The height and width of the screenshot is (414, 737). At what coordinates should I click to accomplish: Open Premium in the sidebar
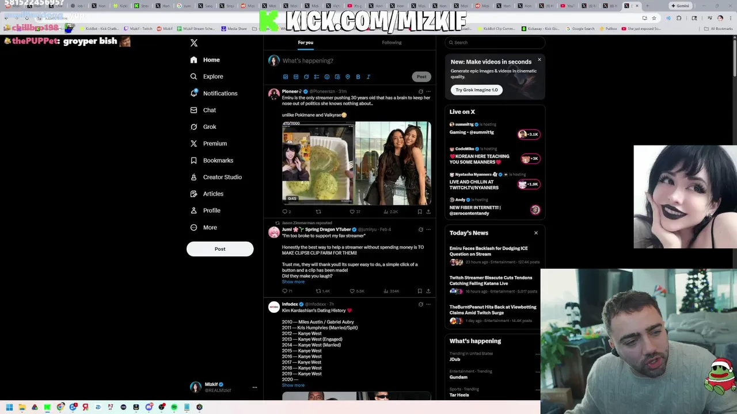208,143
